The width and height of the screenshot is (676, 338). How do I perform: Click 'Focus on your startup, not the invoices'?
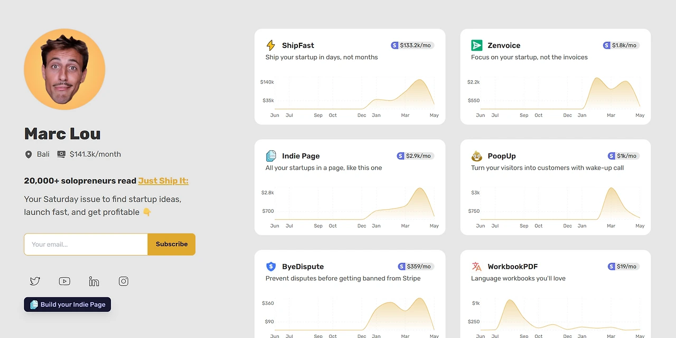point(529,57)
